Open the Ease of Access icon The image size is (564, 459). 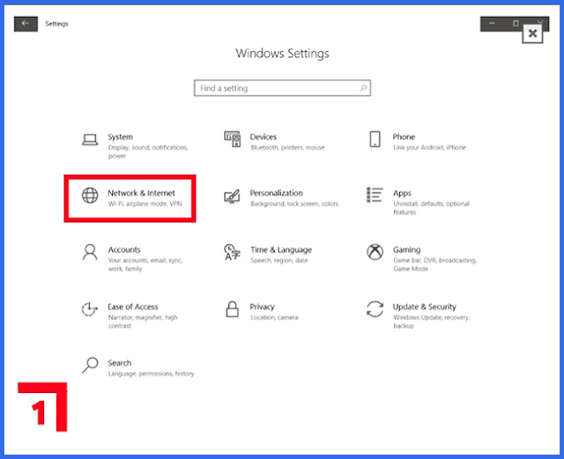coord(90,308)
